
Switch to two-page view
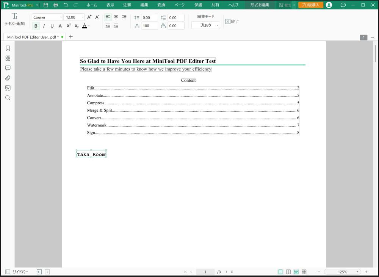click(x=288, y=272)
